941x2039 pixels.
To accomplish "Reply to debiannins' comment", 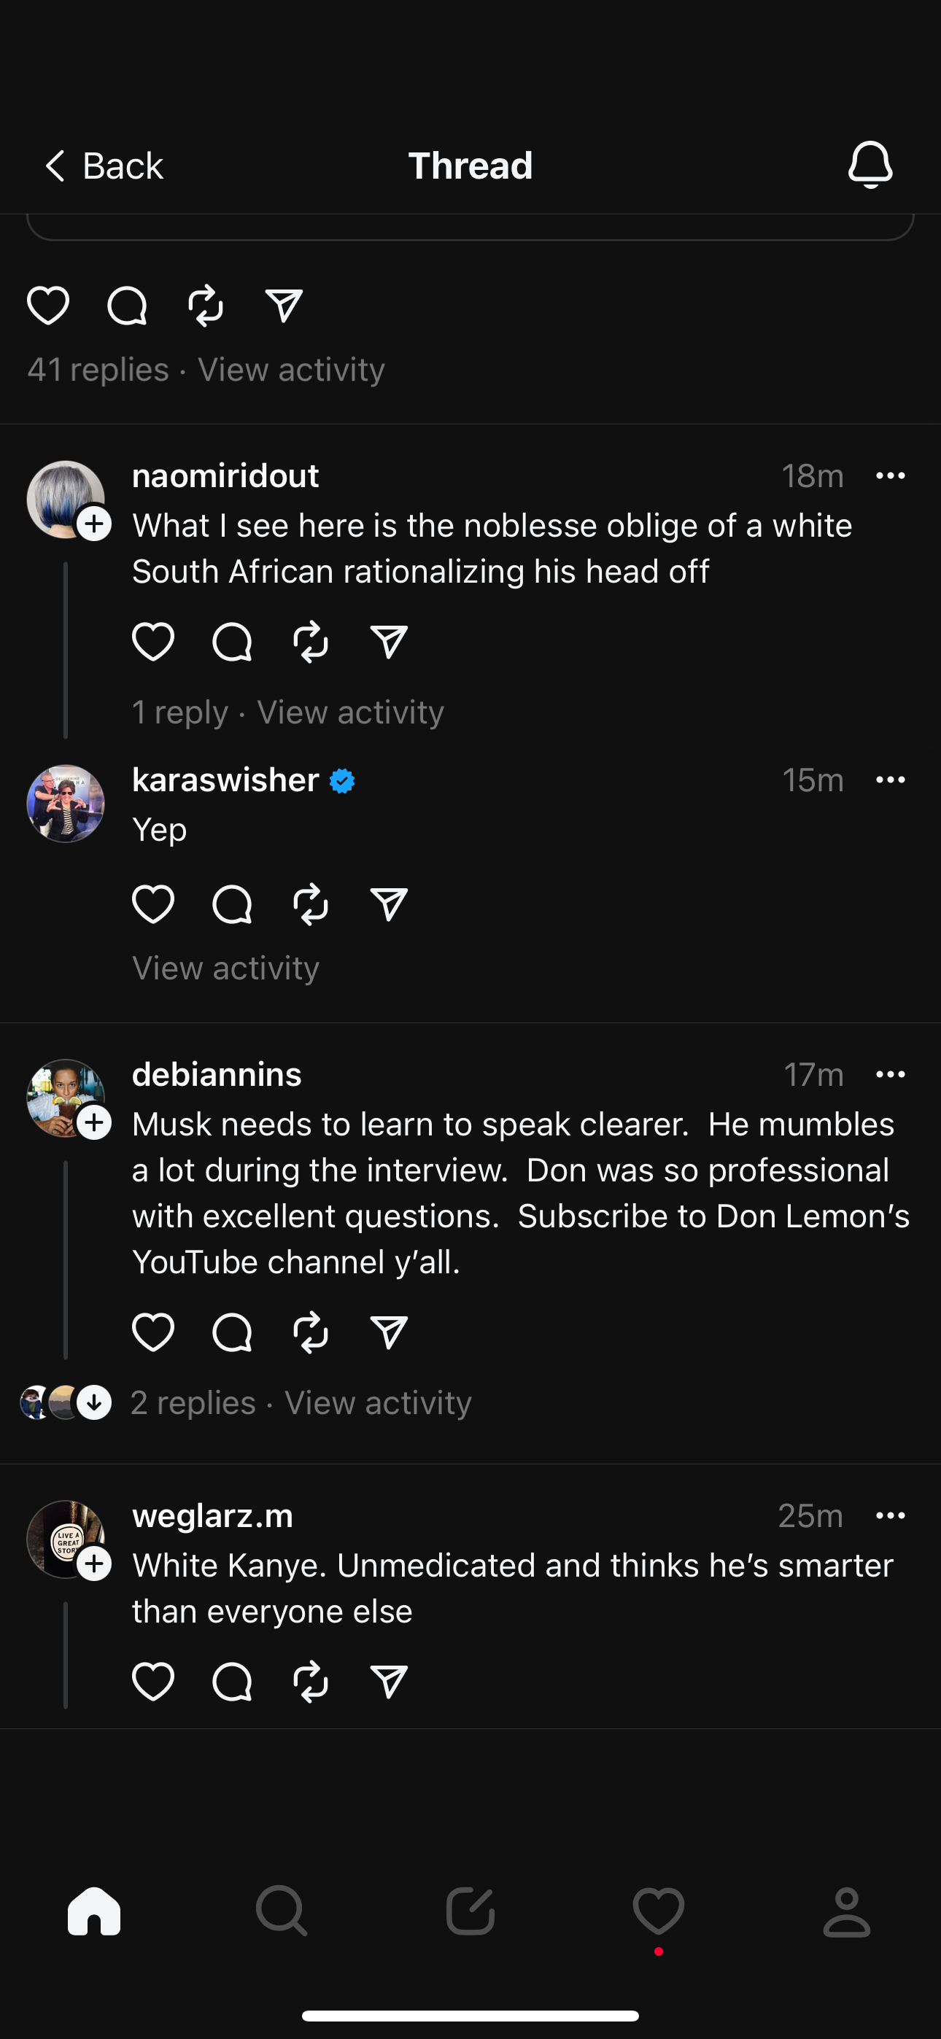I will tap(232, 1332).
